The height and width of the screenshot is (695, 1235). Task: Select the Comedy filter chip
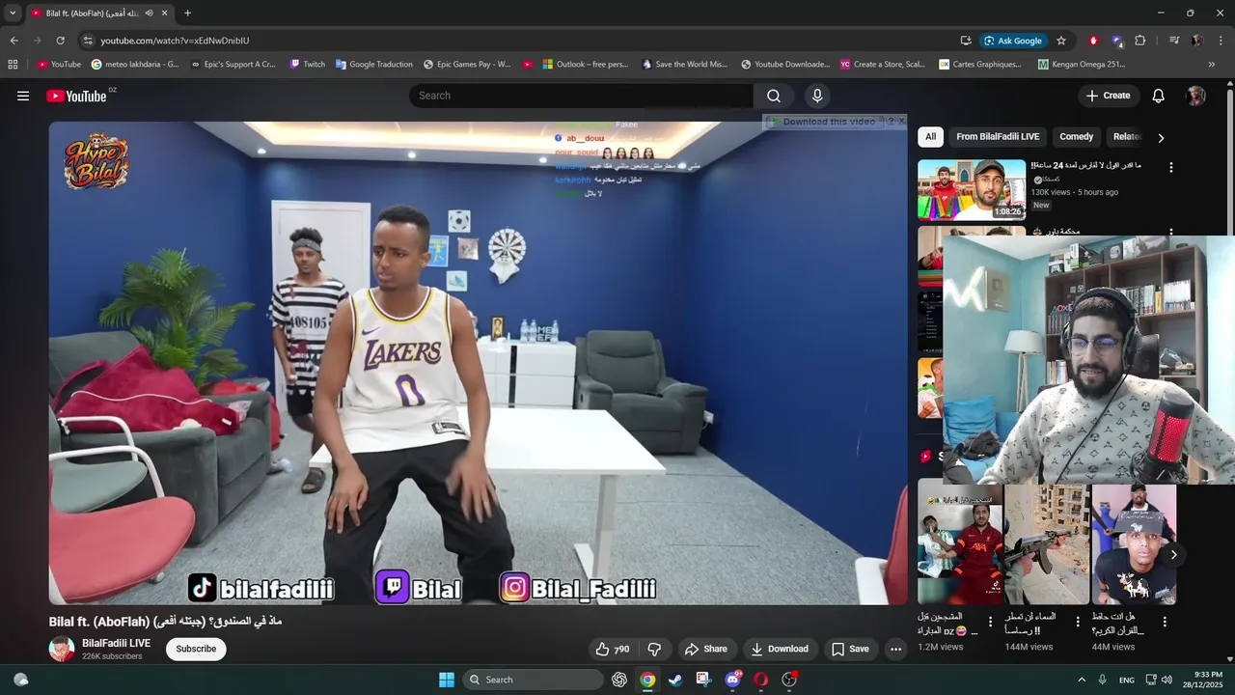1076,137
